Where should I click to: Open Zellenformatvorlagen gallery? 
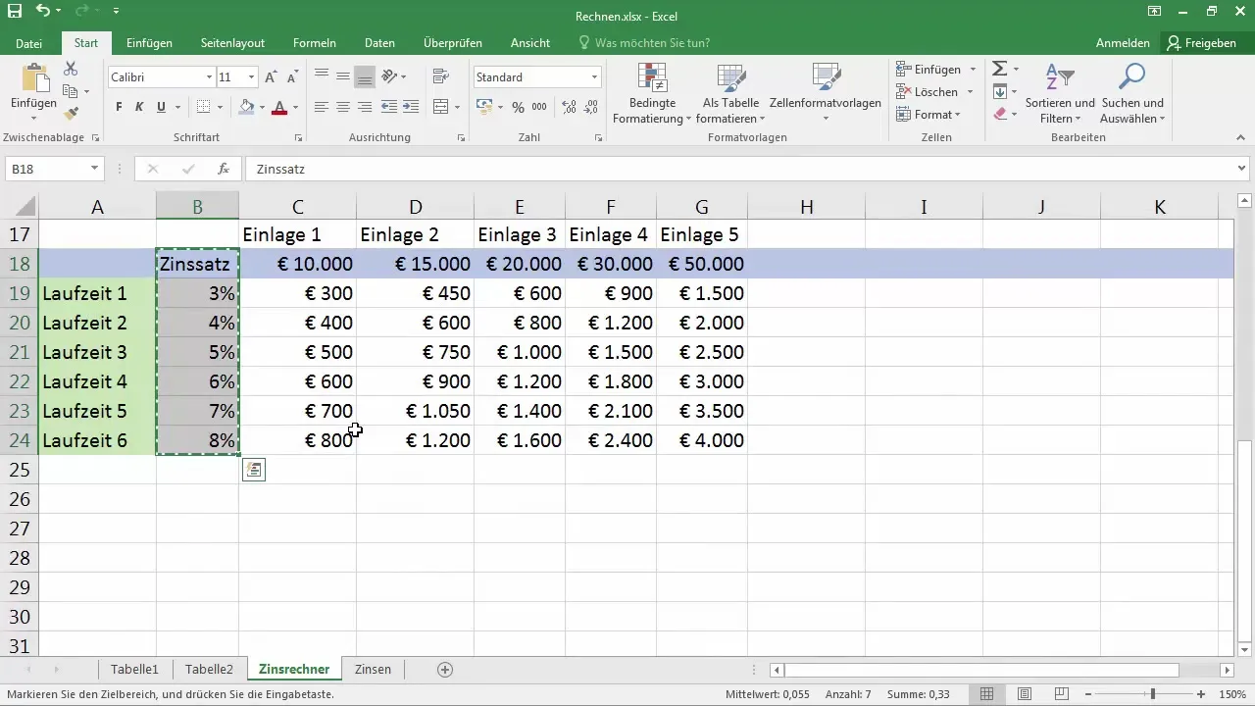826,93
